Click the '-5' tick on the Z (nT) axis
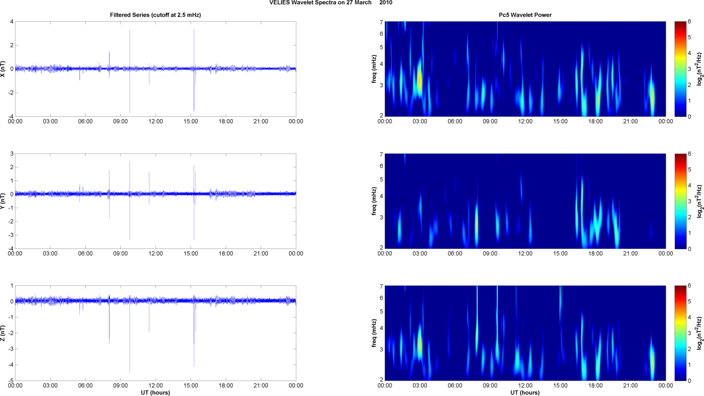The height and width of the screenshot is (396, 704). click(10, 381)
